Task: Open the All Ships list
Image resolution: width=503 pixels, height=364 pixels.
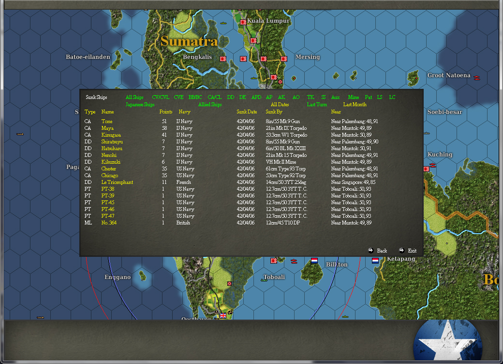Action: coord(134,97)
